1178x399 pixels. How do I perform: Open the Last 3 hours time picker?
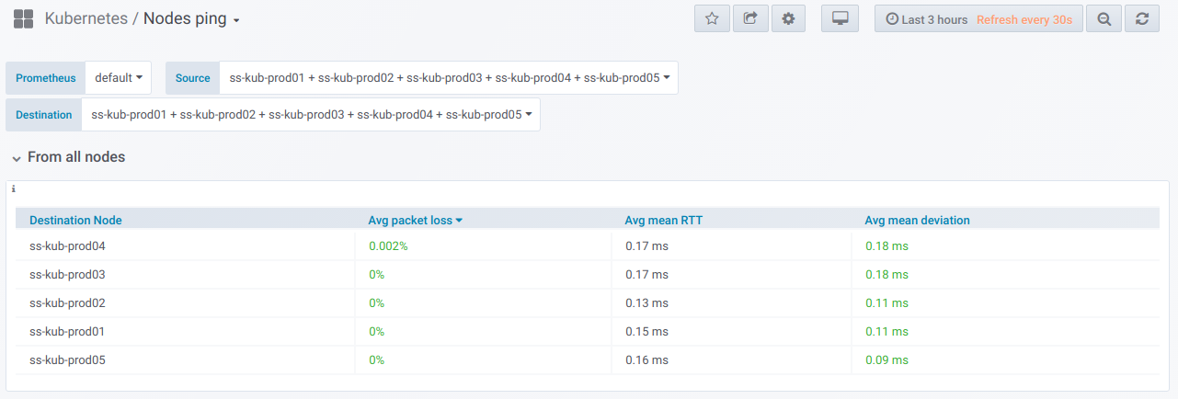click(x=978, y=19)
